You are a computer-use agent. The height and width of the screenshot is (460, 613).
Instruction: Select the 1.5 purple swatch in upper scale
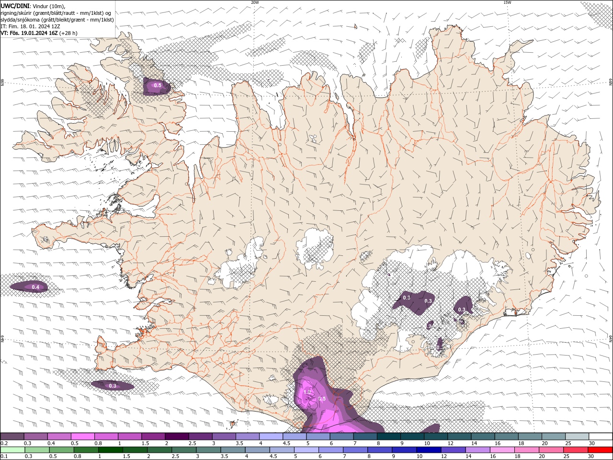pyautogui.click(x=153, y=437)
